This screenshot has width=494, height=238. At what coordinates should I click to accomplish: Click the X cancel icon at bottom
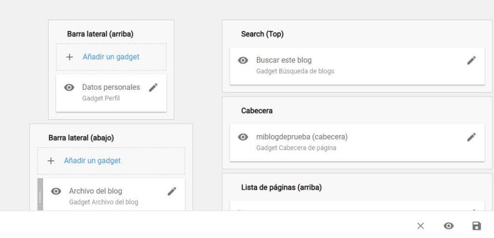(421, 226)
